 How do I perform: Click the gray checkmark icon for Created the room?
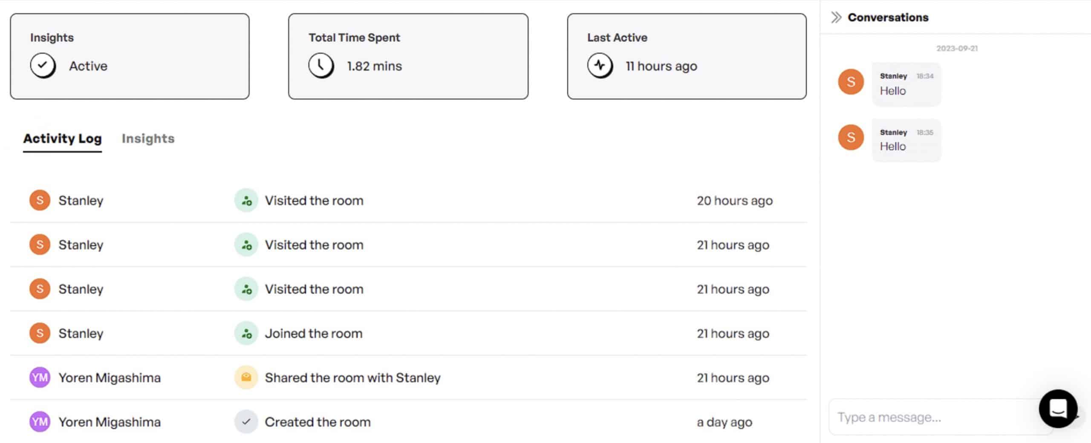click(246, 422)
